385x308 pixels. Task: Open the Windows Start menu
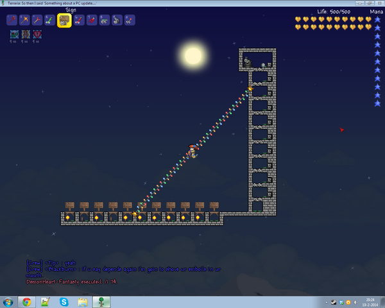[8, 302]
